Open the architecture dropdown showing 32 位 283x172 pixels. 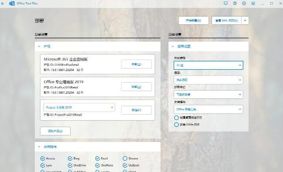point(209,65)
